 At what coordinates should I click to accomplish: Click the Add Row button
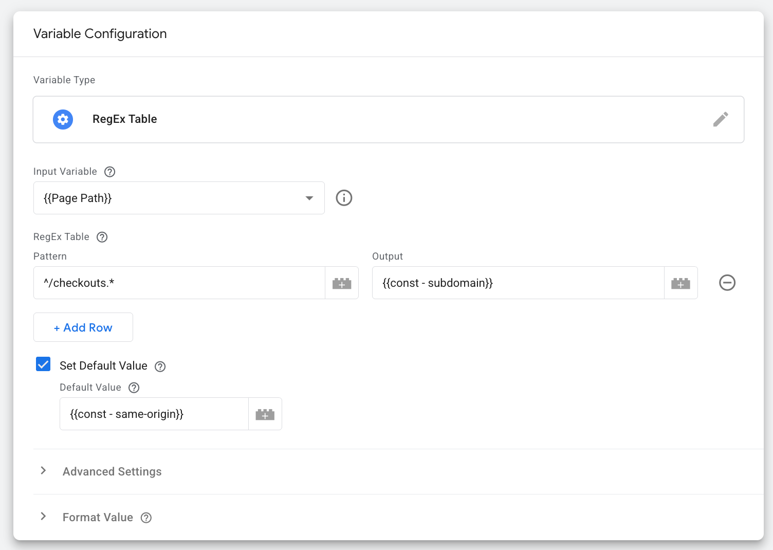[83, 327]
